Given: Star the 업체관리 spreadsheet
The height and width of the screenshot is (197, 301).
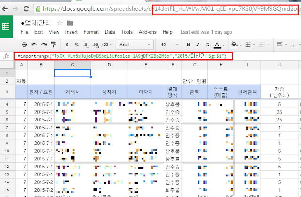Looking at the screenshot, I should tap(60, 23).
